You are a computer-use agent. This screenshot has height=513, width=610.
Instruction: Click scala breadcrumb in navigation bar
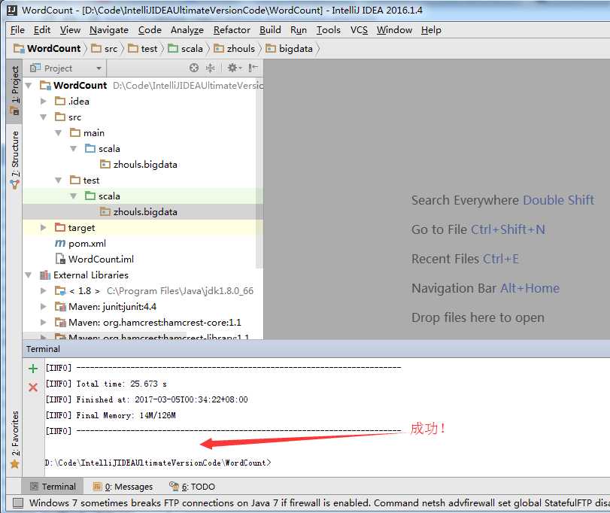click(186, 49)
